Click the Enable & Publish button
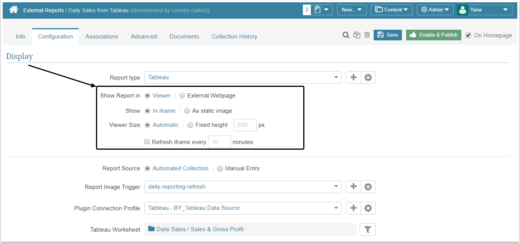 [434, 35]
